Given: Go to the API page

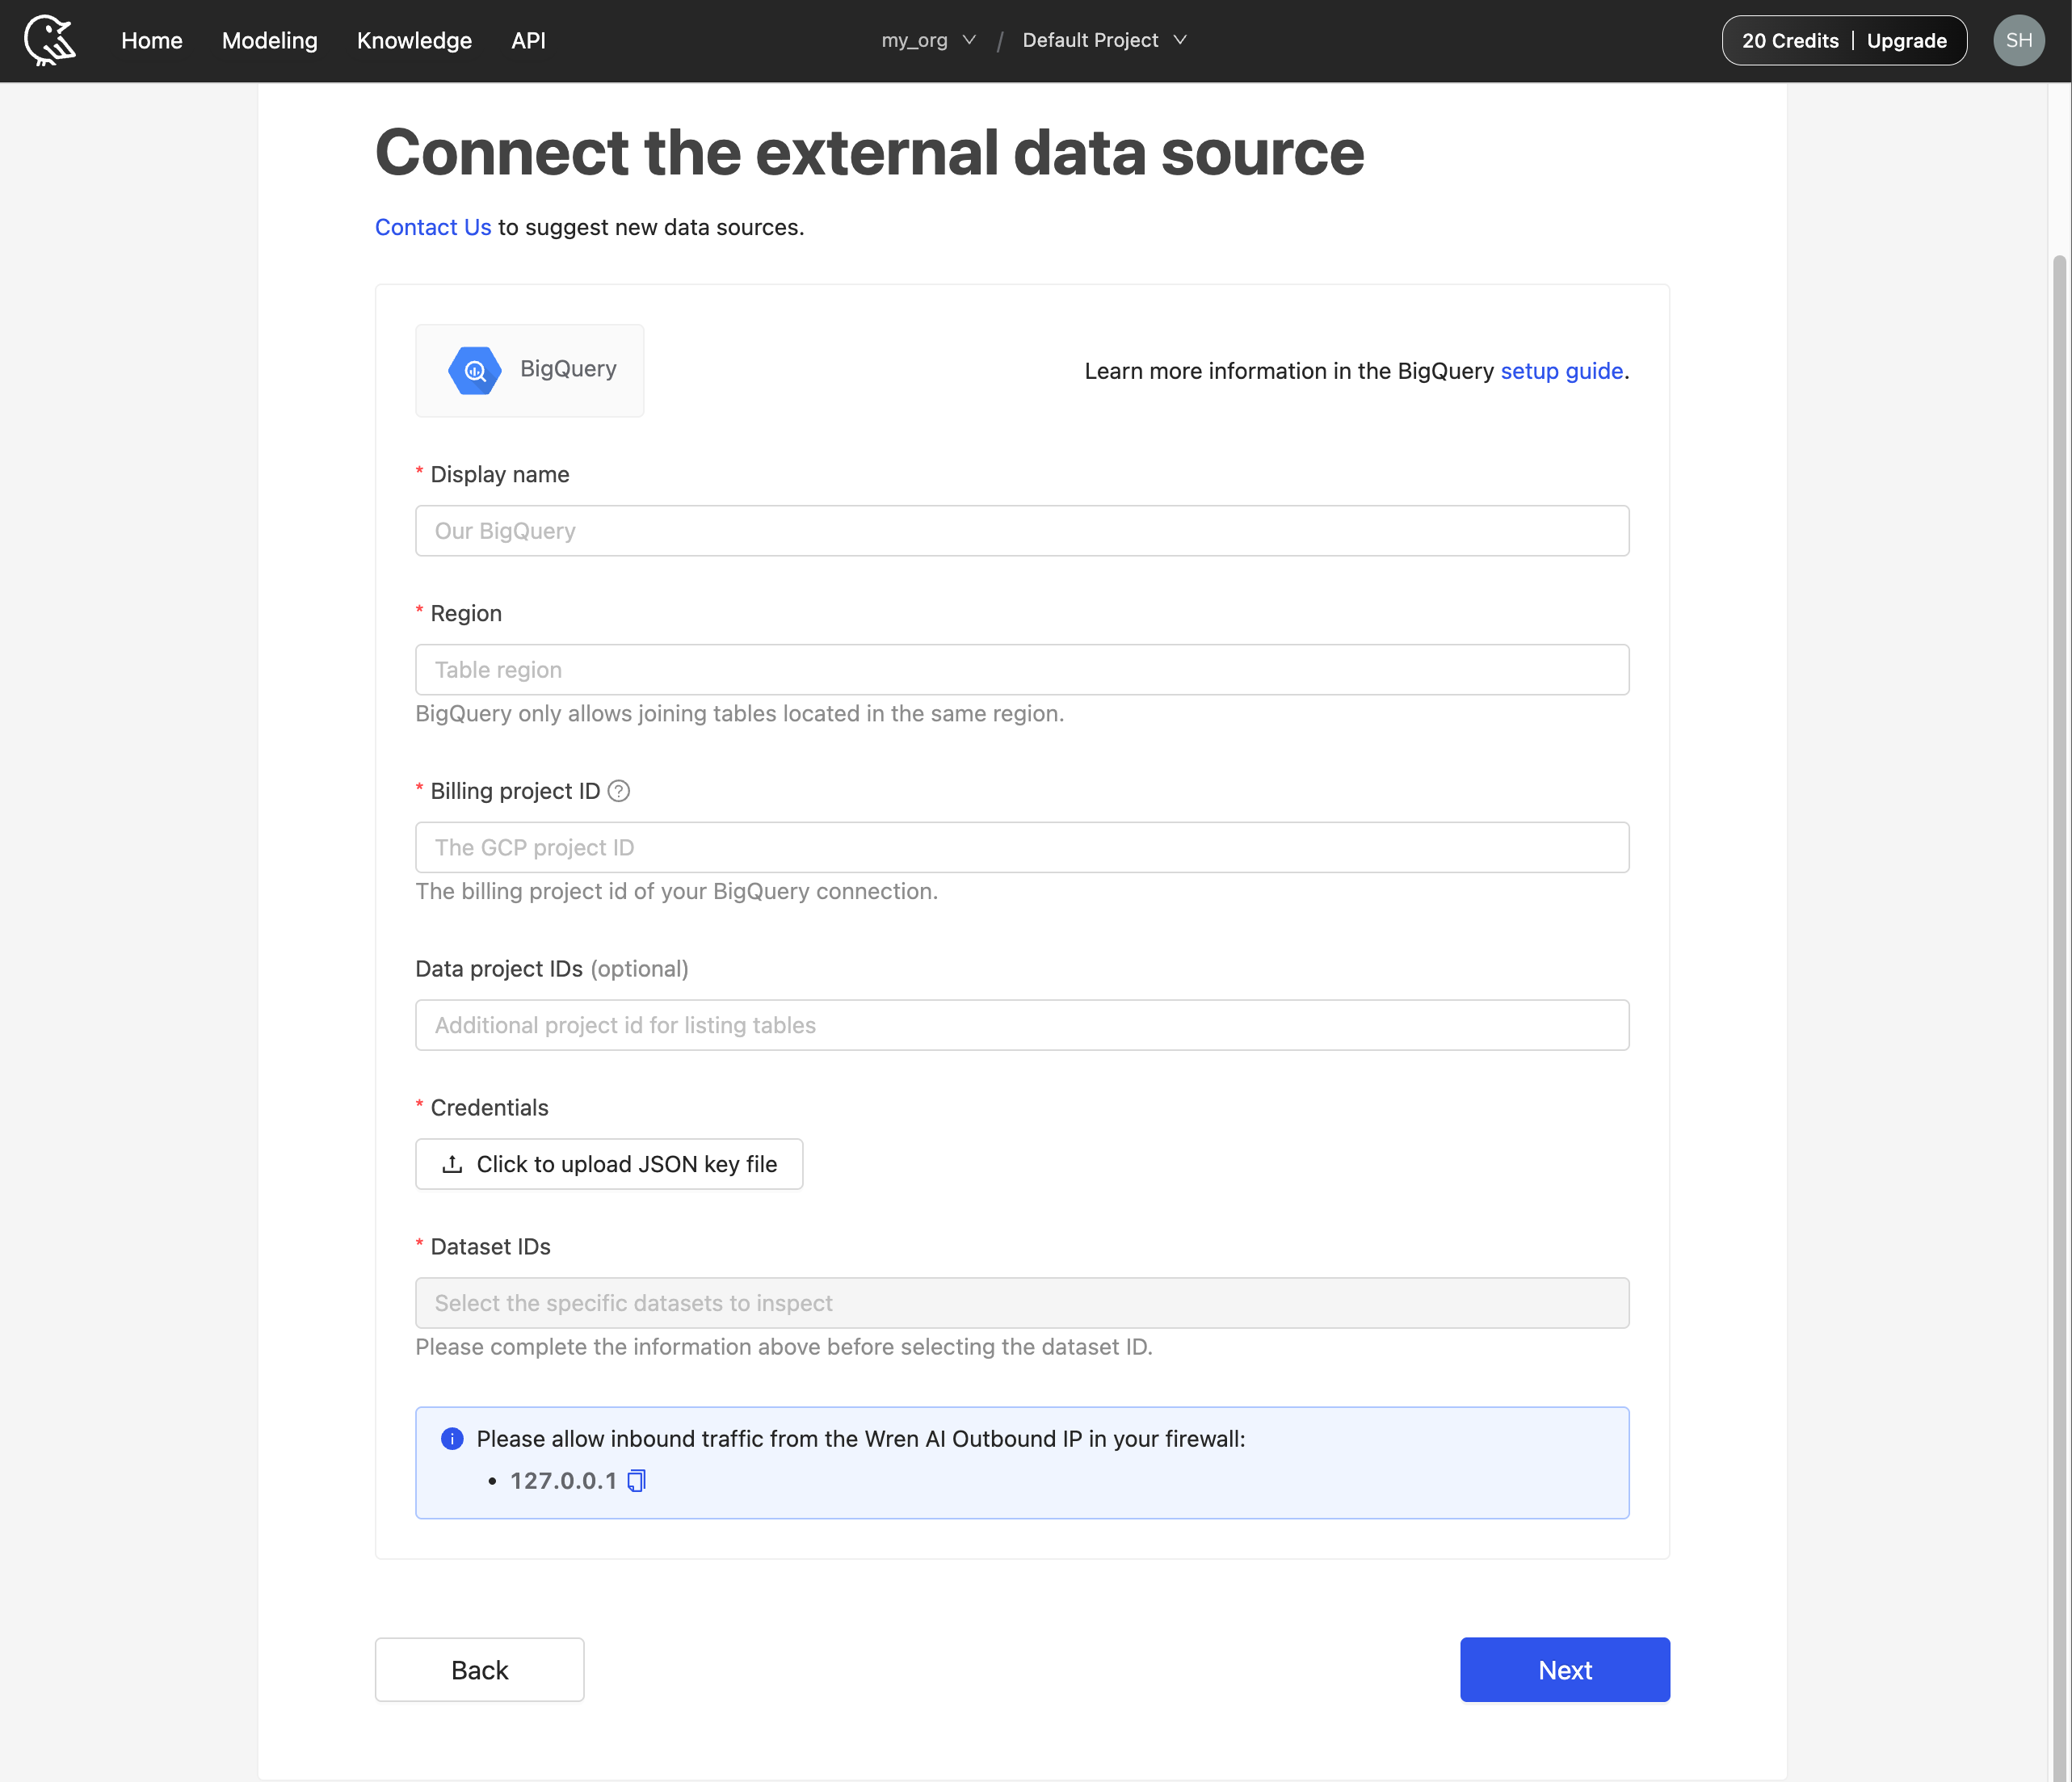Looking at the screenshot, I should click(528, 41).
